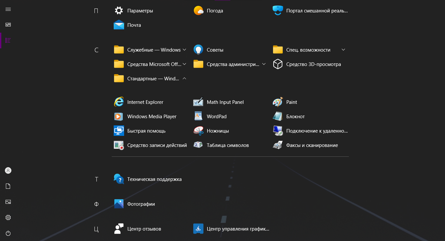Open the Блокнот notepad icon

point(278,116)
